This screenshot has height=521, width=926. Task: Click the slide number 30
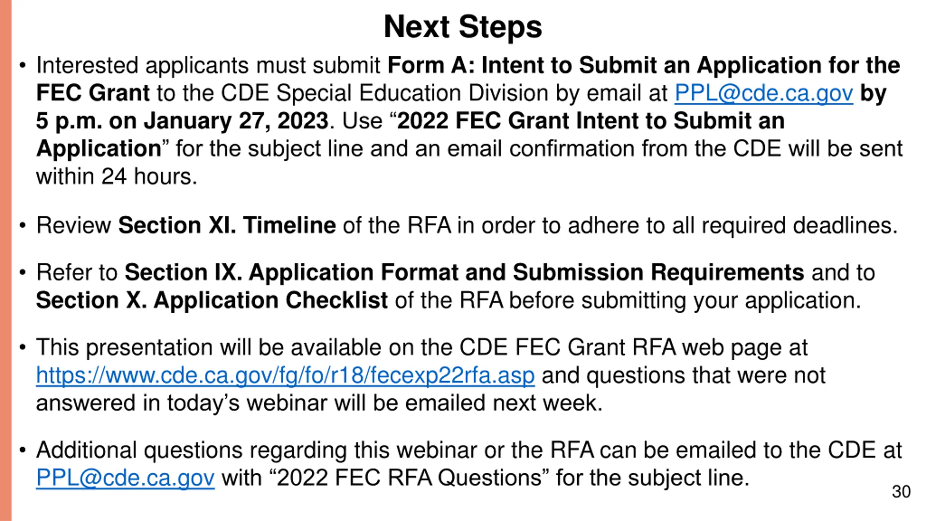(x=901, y=492)
